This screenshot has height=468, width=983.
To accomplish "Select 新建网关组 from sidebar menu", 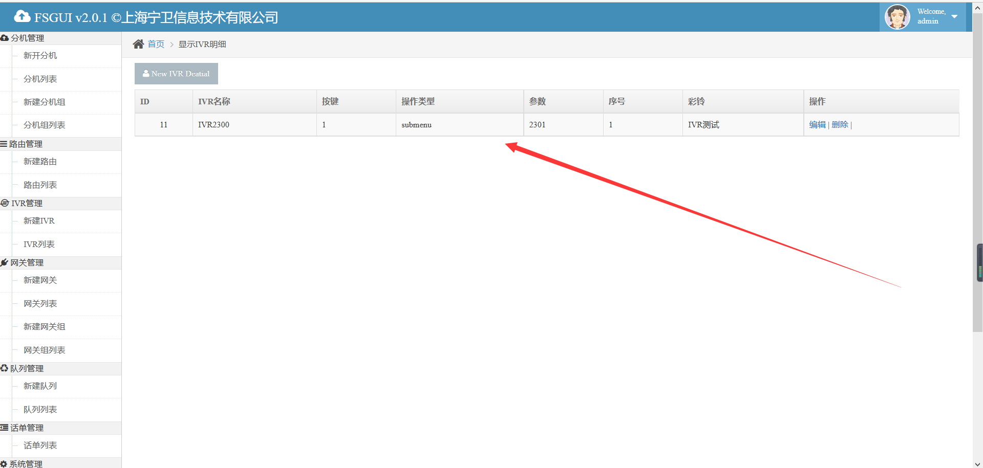I will click(x=44, y=327).
